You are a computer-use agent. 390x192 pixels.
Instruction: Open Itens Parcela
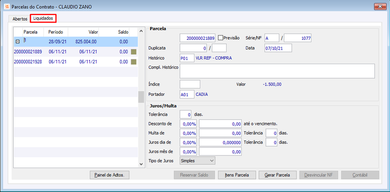pyautogui.click(x=236, y=175)
